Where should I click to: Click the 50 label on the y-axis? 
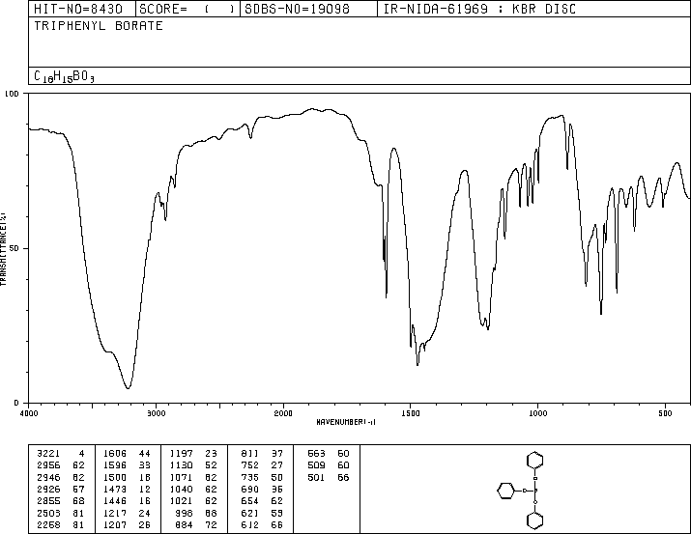pos(14,248)
